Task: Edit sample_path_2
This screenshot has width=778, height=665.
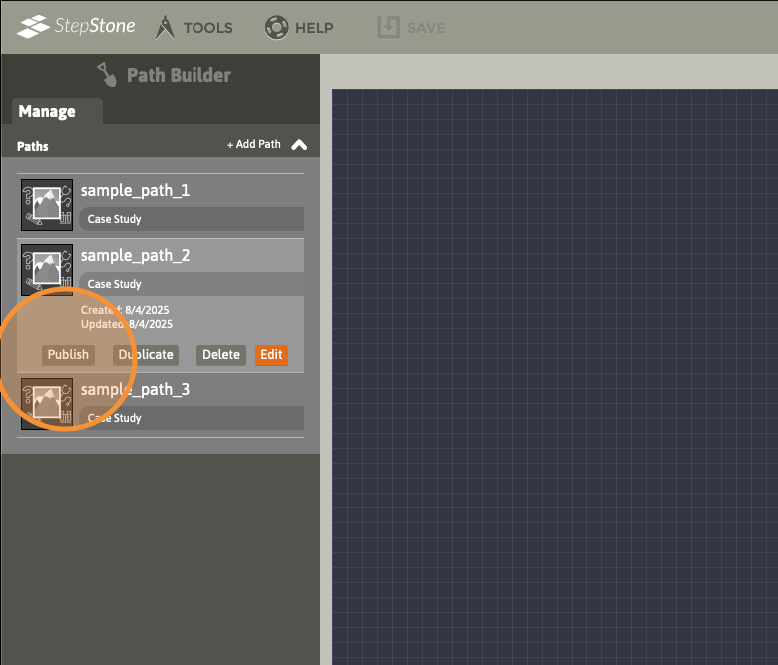Action: click(x=271, y=355)
